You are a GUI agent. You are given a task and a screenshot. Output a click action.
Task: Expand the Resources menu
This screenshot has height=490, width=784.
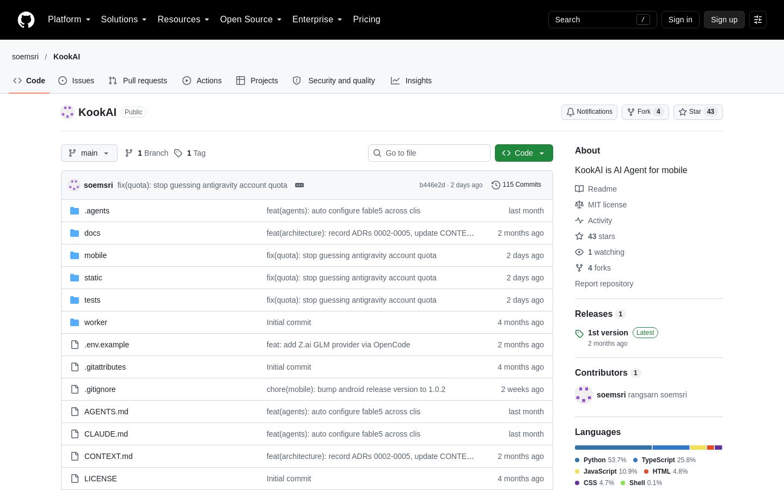(x=183, y=20)
